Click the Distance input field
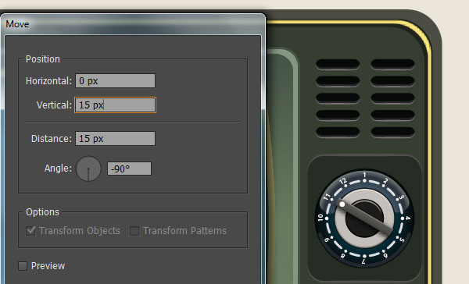This screenshot has width=469, height=284. click(x=115, y=139)
